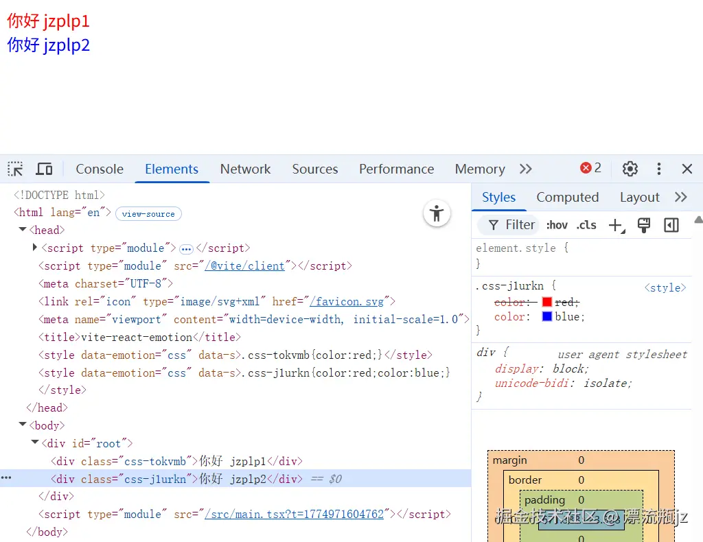The height and width of the screenshot is (542, 703).
Task: Toggle element classes with the .cls control
Action: pyautogui.click(x=586, y=224)
